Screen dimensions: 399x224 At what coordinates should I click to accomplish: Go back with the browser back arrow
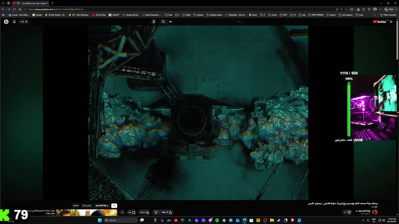(3, 9)
